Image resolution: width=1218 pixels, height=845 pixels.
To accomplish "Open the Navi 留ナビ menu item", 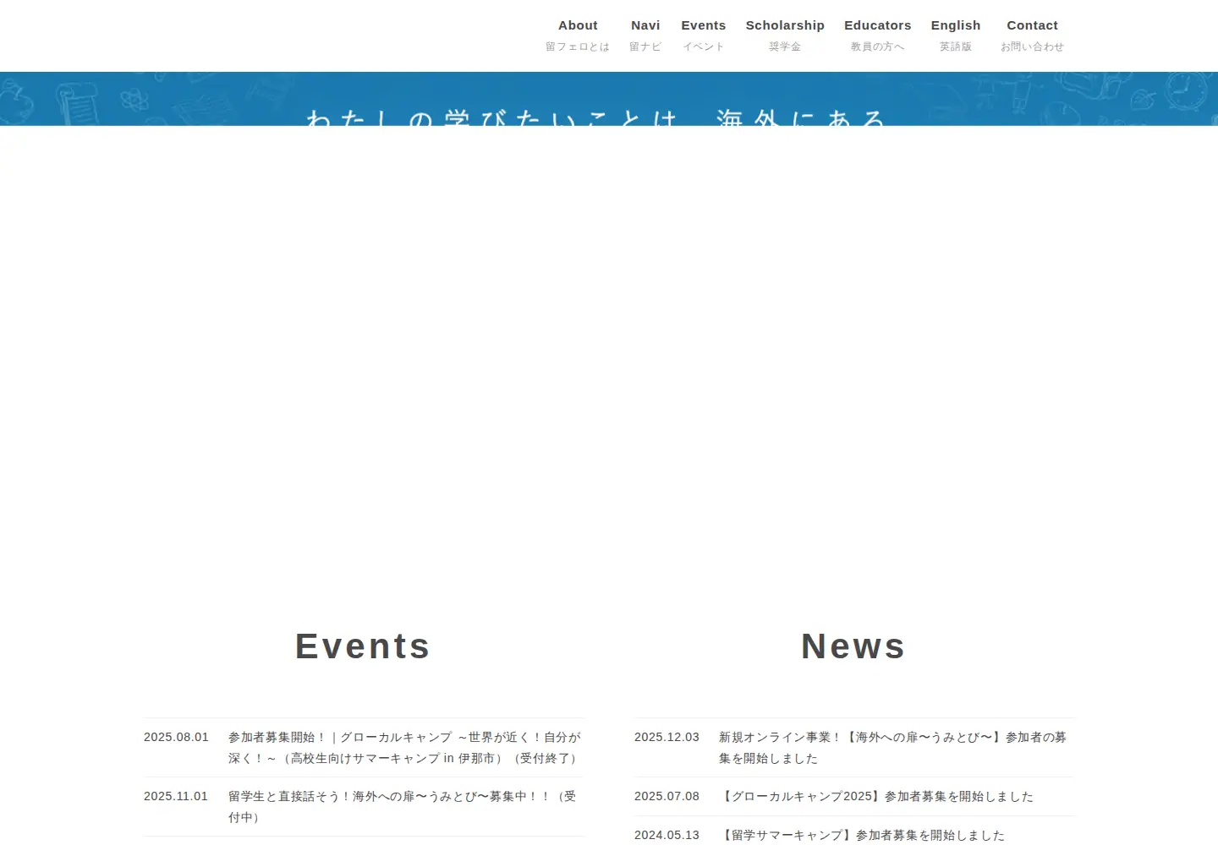I will tap(645, 35).
